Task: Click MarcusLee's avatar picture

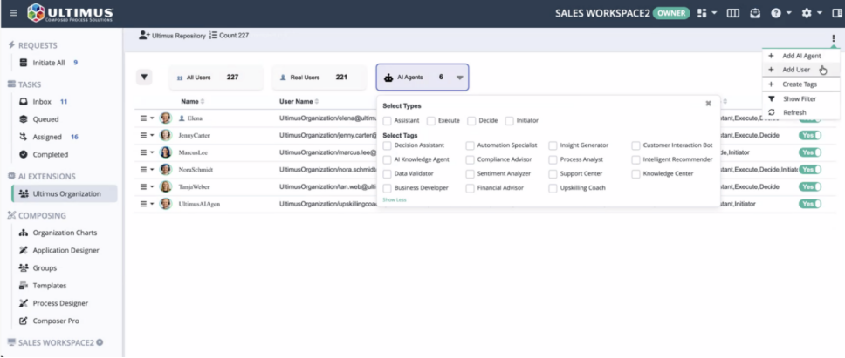Action: 166,152
